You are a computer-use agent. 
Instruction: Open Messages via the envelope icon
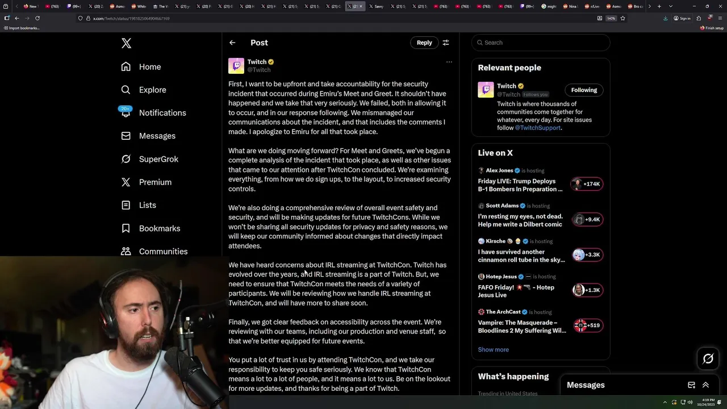126,136
